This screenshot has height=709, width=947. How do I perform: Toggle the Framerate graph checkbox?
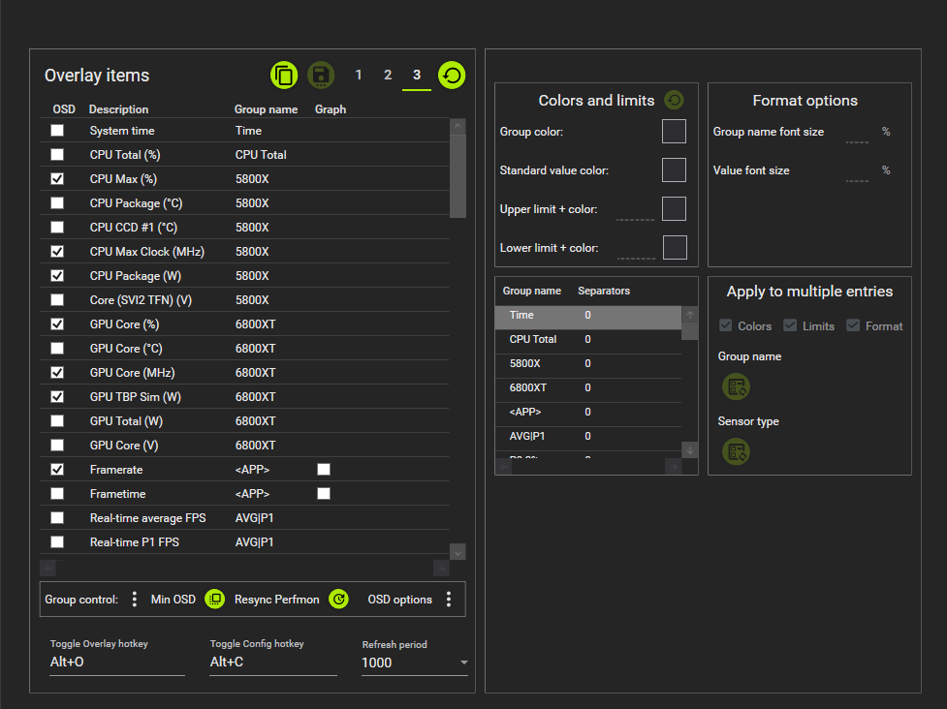[x=324, y=470]
